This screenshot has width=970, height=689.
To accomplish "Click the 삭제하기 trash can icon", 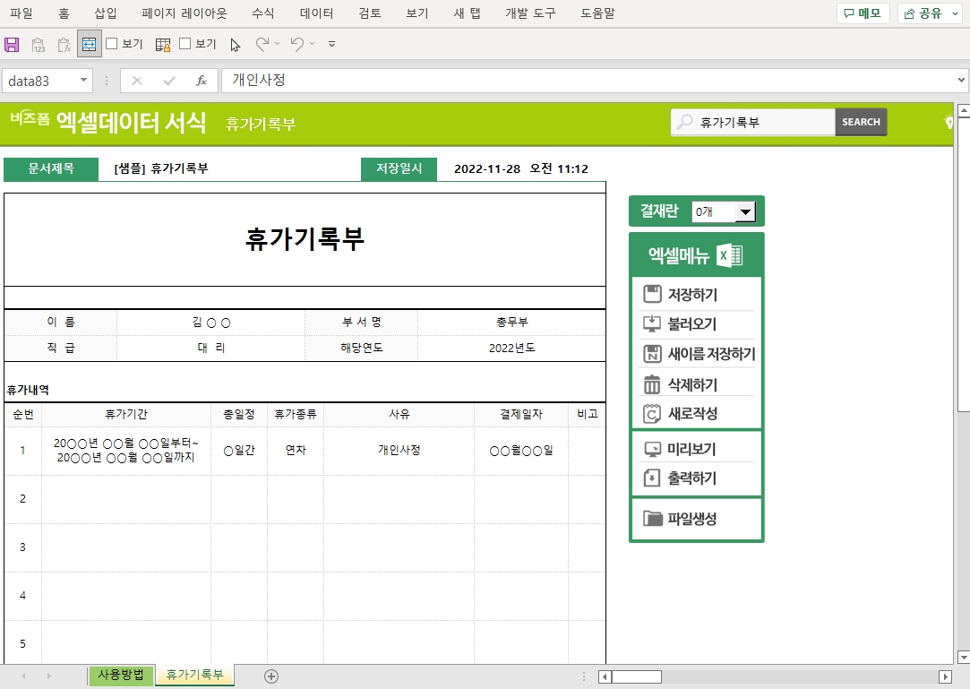I will click(x=652, y=384).
